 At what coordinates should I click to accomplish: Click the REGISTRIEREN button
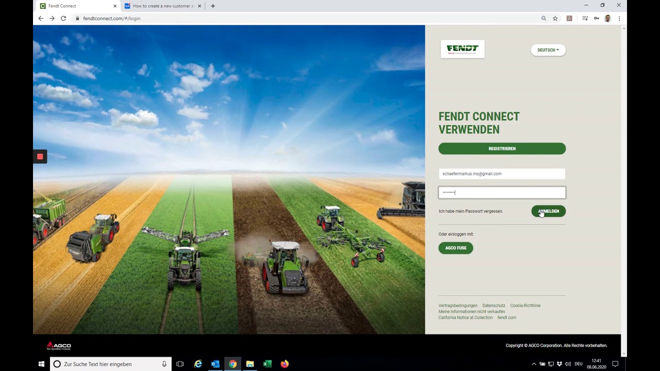(x=502, y=148)
